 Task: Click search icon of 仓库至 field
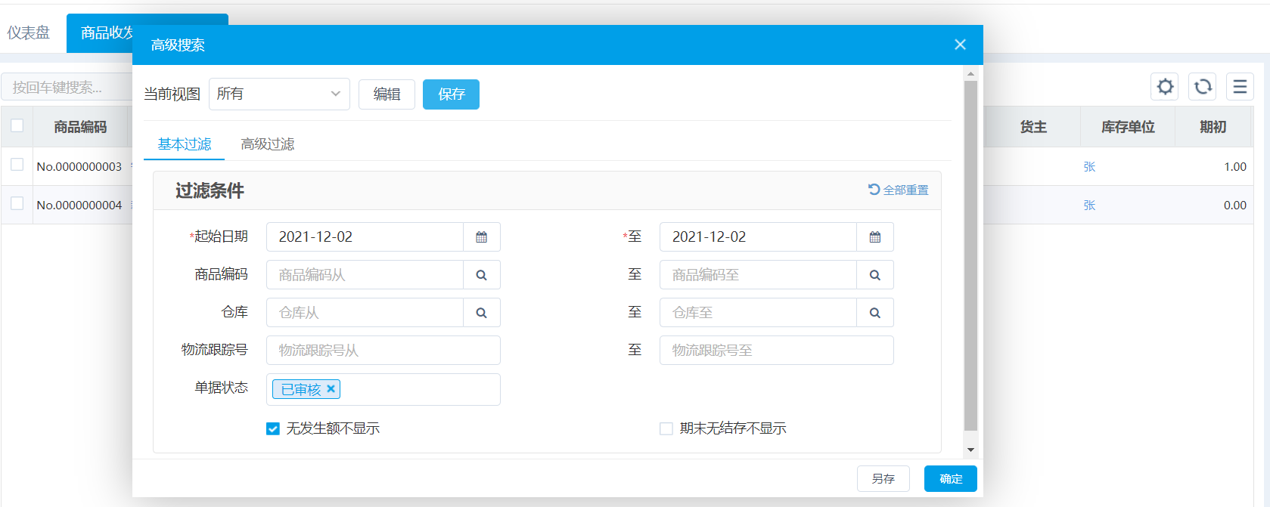(x=875, y=313)
